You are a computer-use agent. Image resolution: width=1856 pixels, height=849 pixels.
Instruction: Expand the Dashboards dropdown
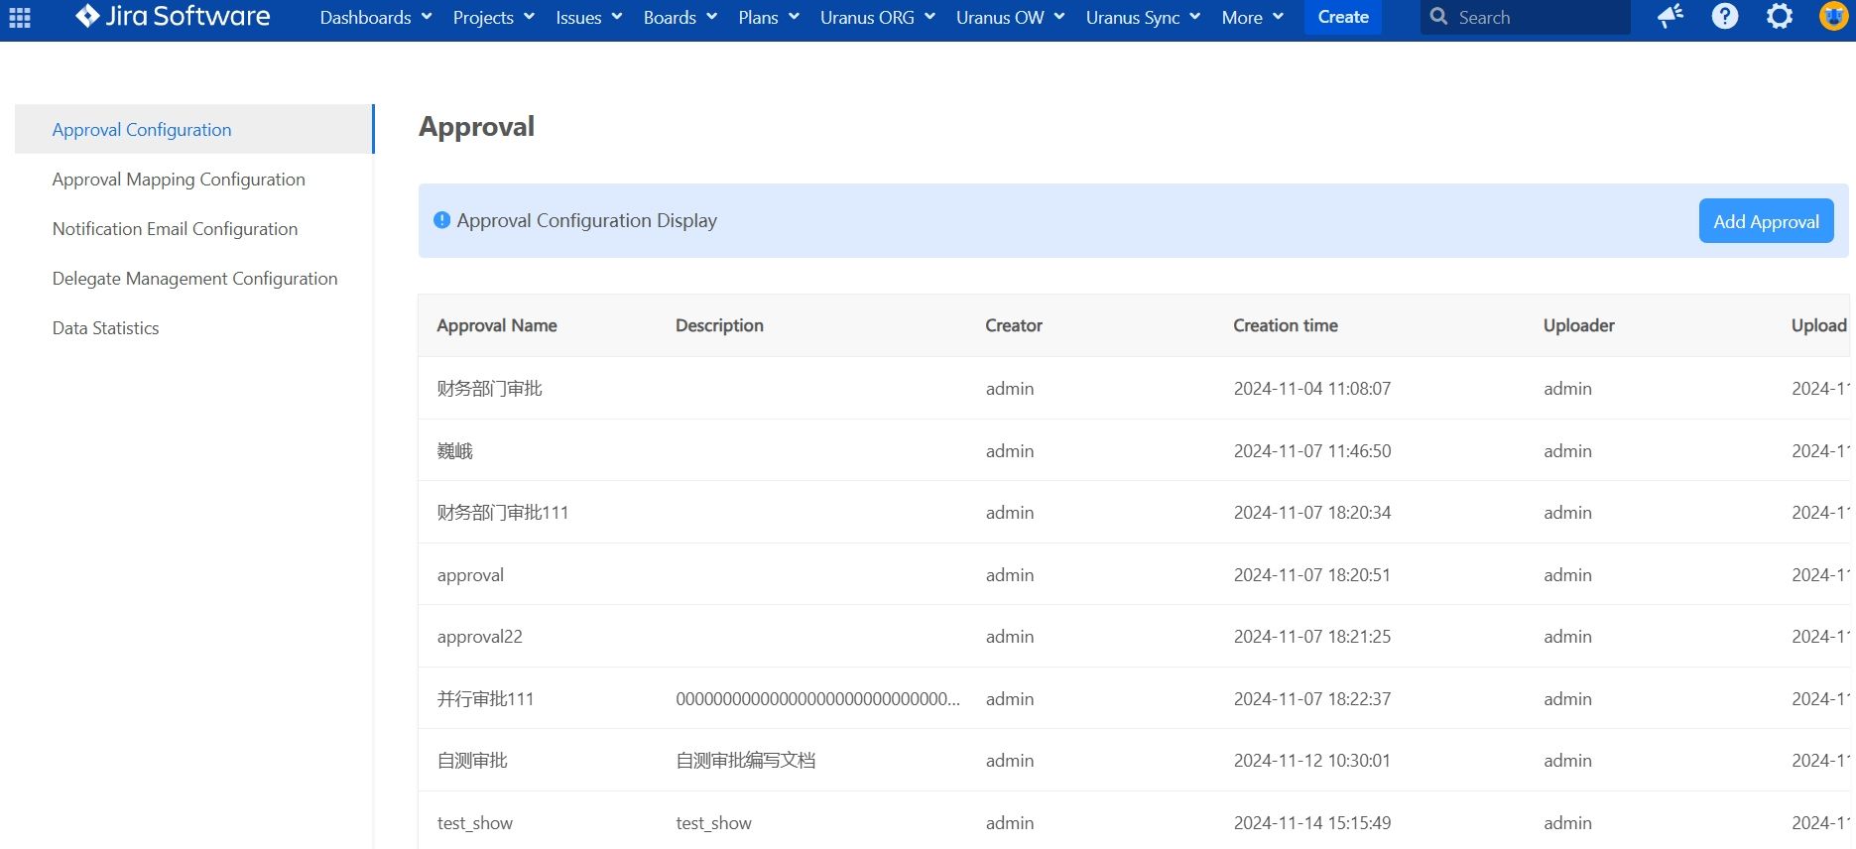(x=376, y=17)
